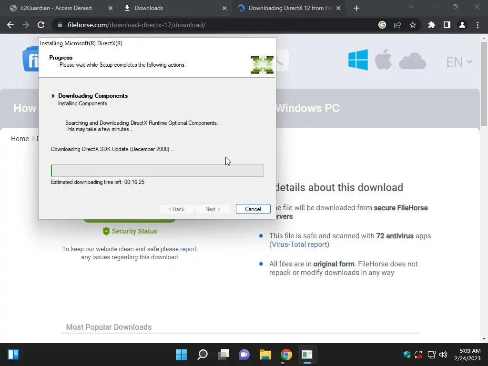
Task: Click the DirectX logo in installer
Action: (x=262, y=64)
